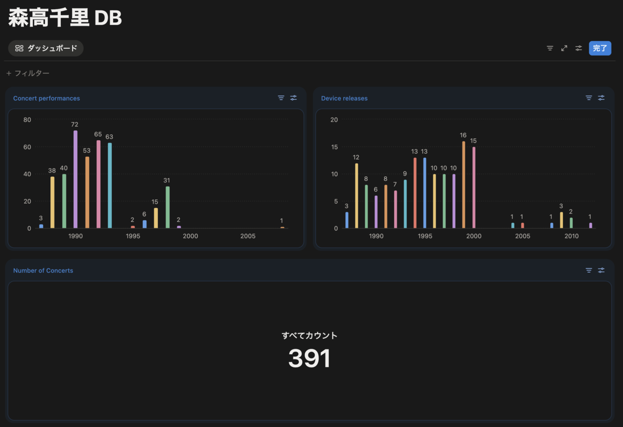The image size is (623, 427).
Task: Select the ダッシュボード view tab
Action: pos(46,48)
